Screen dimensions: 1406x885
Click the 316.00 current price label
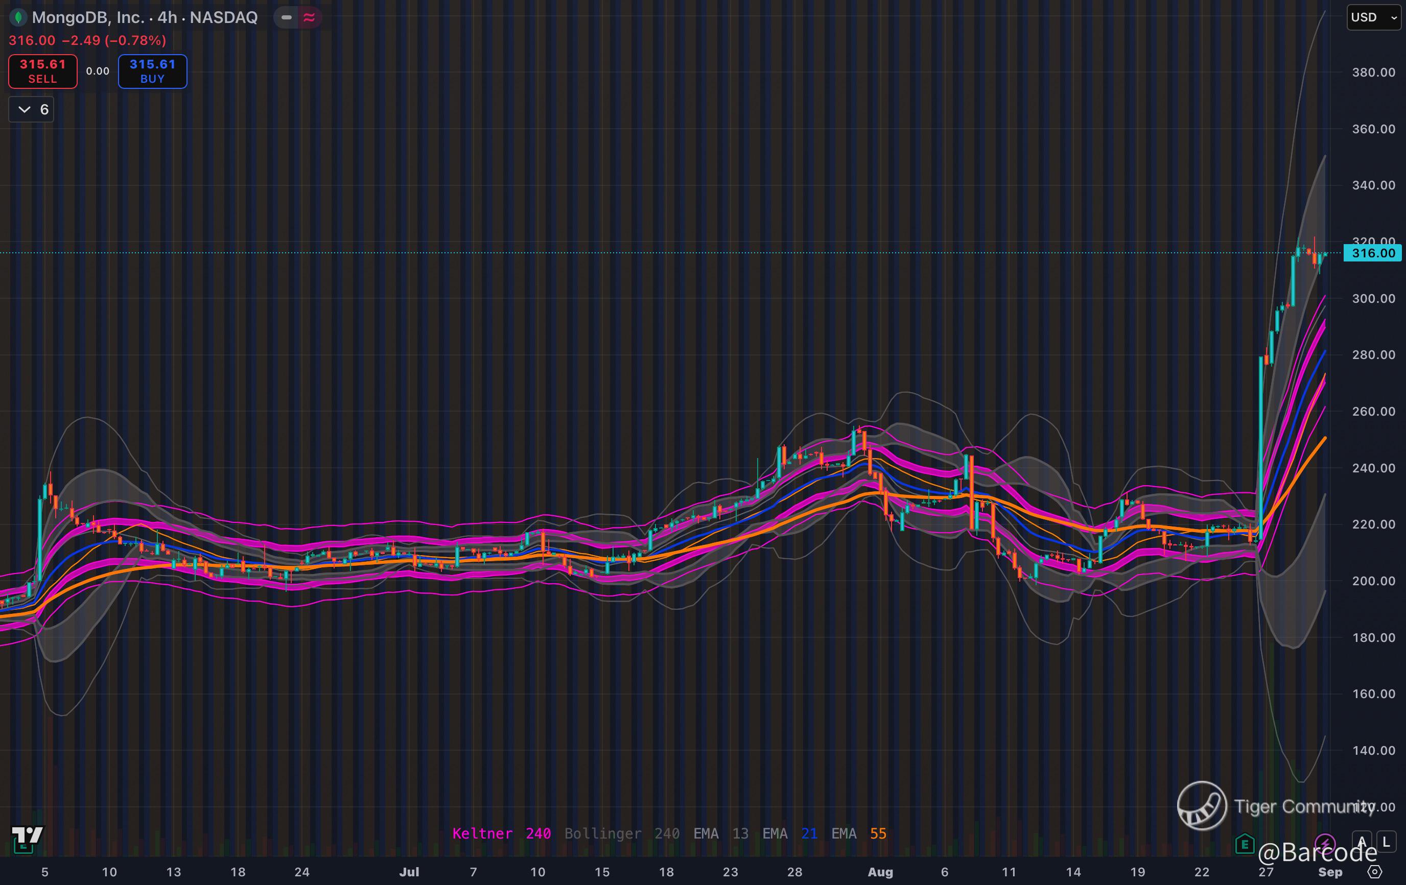click(1373, 253)
